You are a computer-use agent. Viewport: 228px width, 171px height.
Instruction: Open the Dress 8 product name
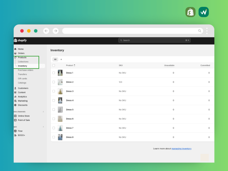(70, 137)
